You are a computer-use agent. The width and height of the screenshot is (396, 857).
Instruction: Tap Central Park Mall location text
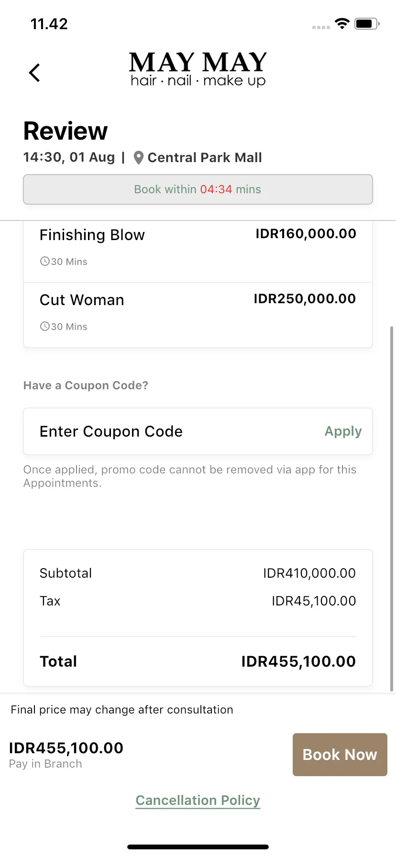[x=205, y=158]
